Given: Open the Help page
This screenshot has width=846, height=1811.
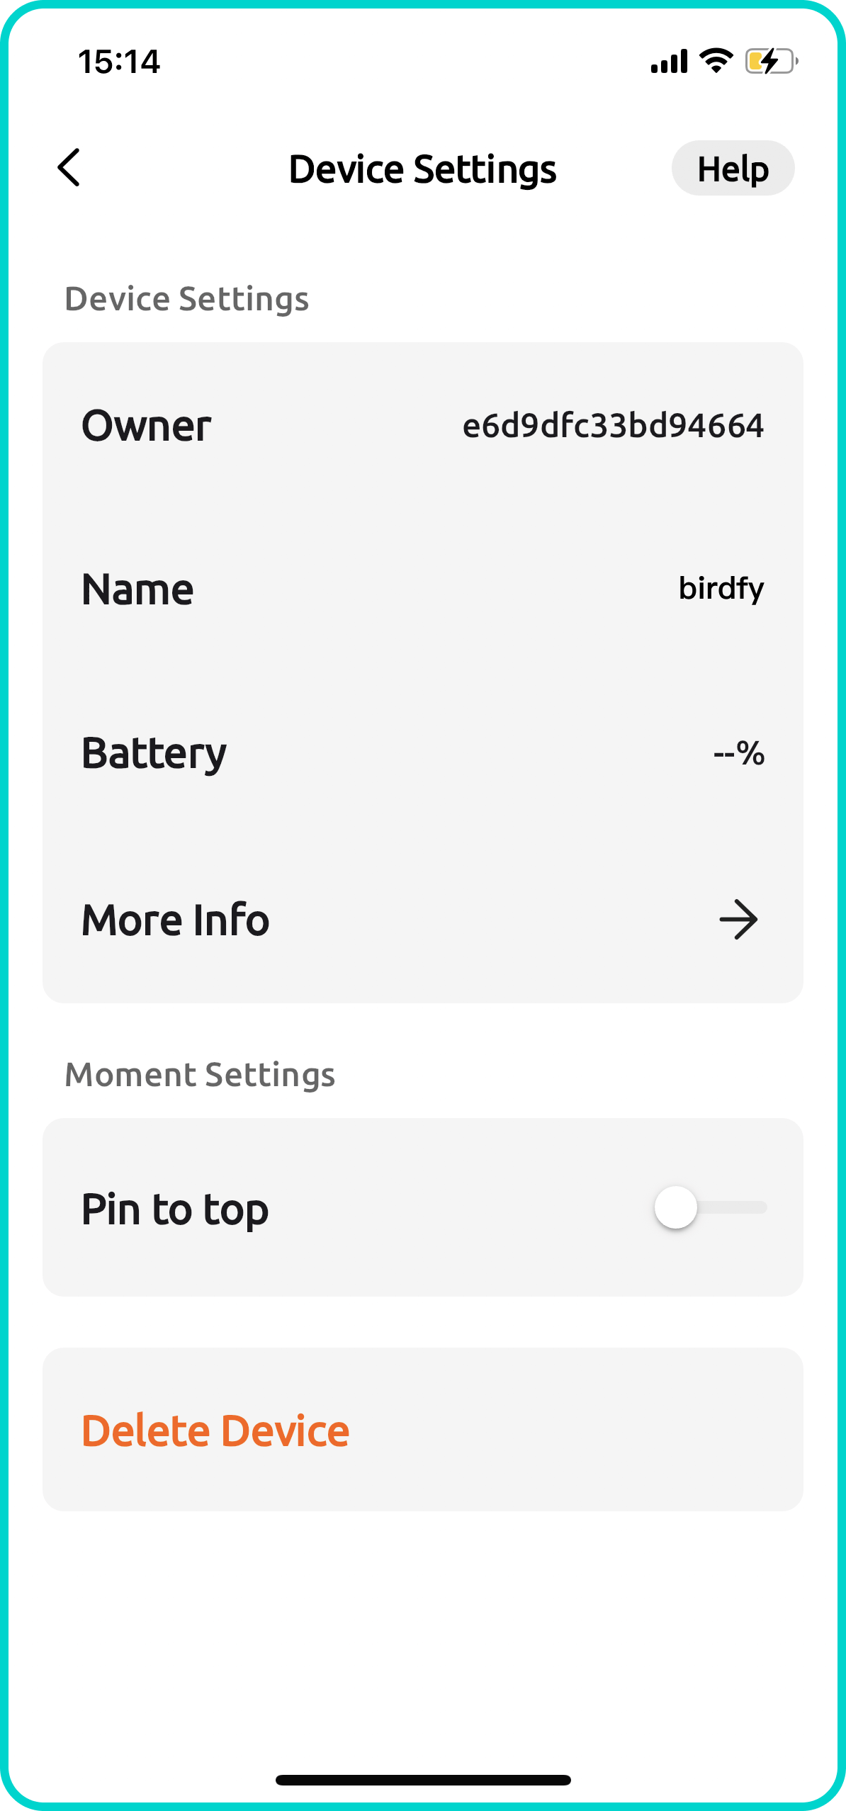Looking at the screenshot, I should [733, 169].
